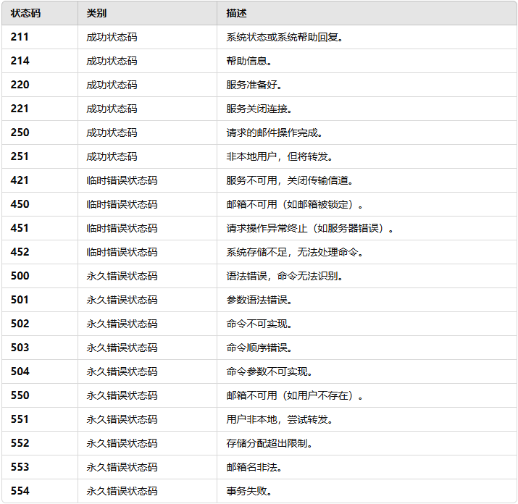Click the 状态码 column header

point(25,13)
